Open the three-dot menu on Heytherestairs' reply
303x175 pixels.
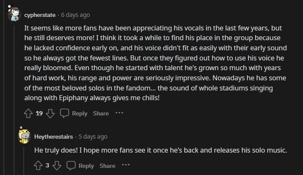coord(126,165)
